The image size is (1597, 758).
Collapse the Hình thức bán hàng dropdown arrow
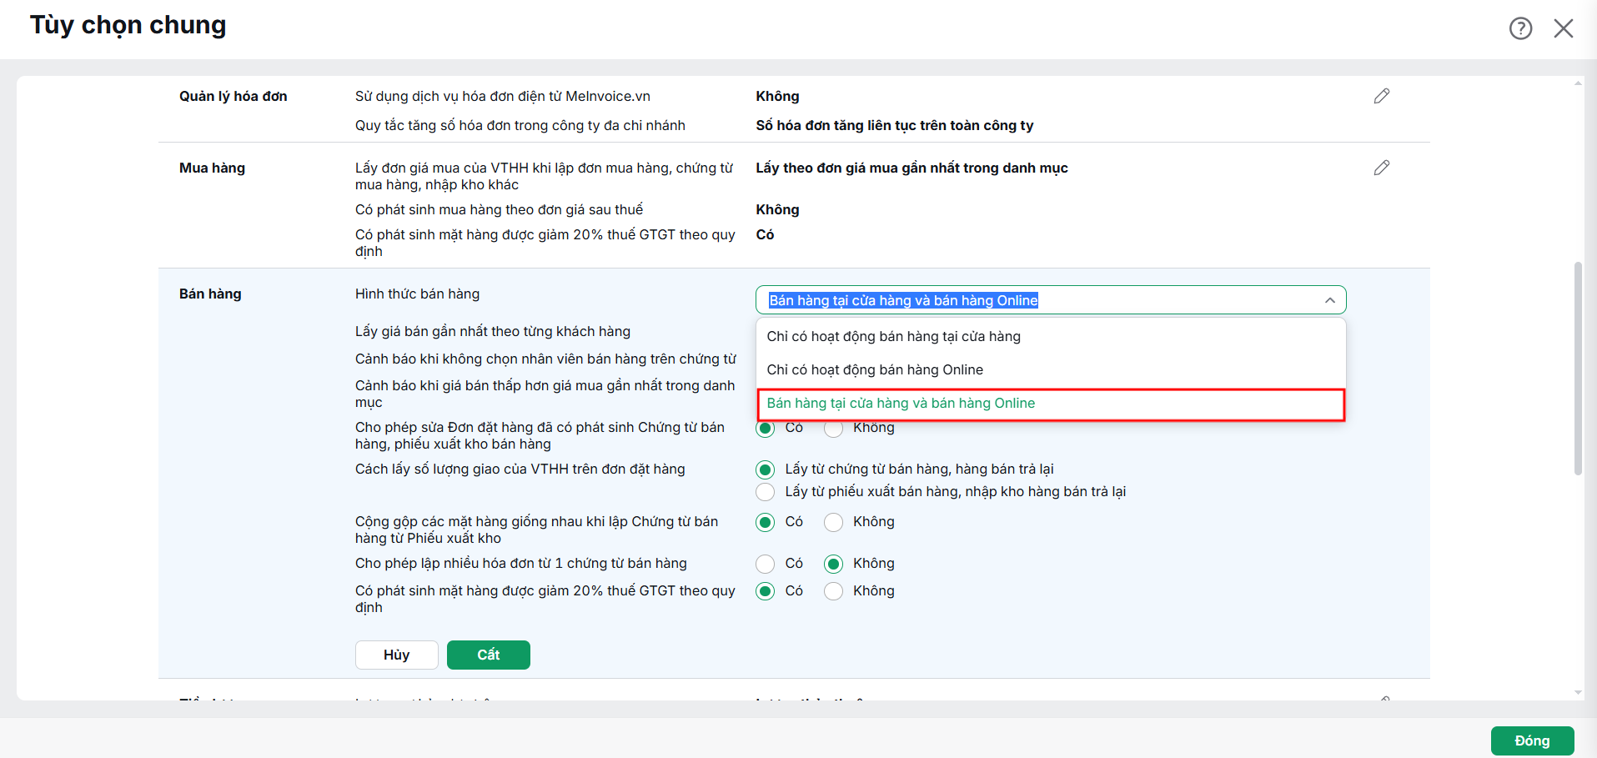tap(1329, 300)
